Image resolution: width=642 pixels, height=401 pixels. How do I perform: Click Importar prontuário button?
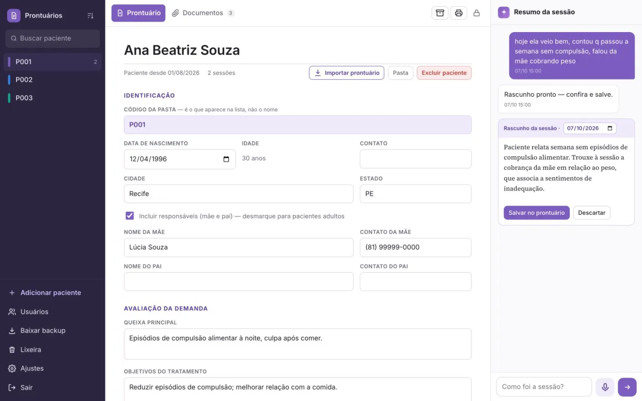pos(347,73)
